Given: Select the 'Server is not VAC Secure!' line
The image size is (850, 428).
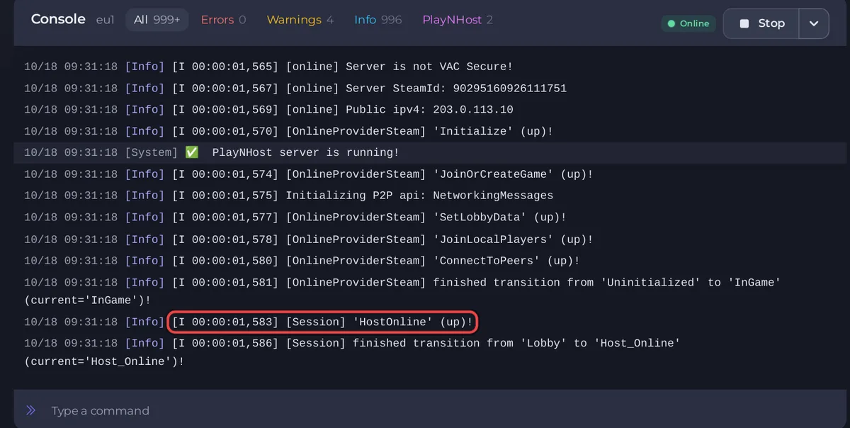Looking at the screenshot, I should (x=268, y=67).
